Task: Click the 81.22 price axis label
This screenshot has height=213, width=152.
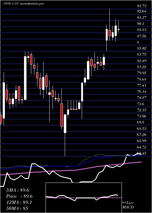Action: pyautogui.click(x=142, y=67)
